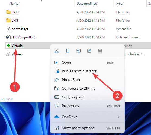Click the LNG date modified cell
The height and width of the screenshot is (135, 151).
point(91,21)
